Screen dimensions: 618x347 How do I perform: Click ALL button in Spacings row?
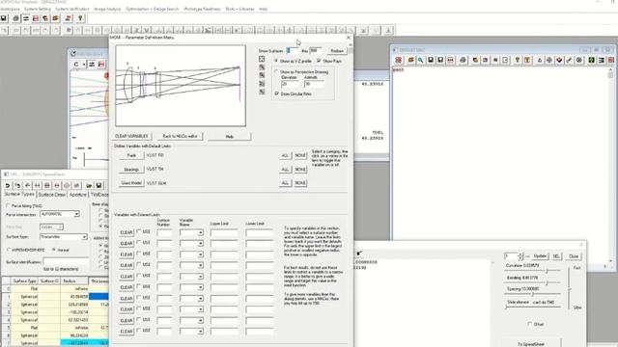285,170
